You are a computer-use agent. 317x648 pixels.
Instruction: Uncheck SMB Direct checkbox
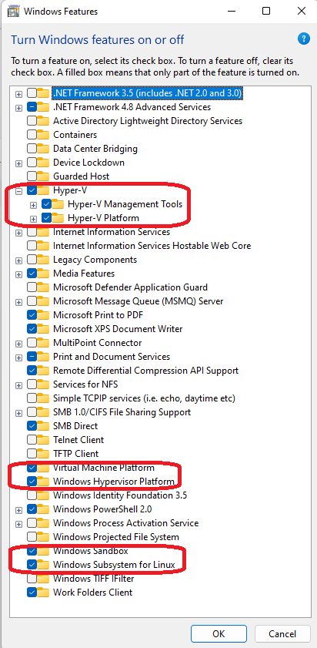(32, 425)
